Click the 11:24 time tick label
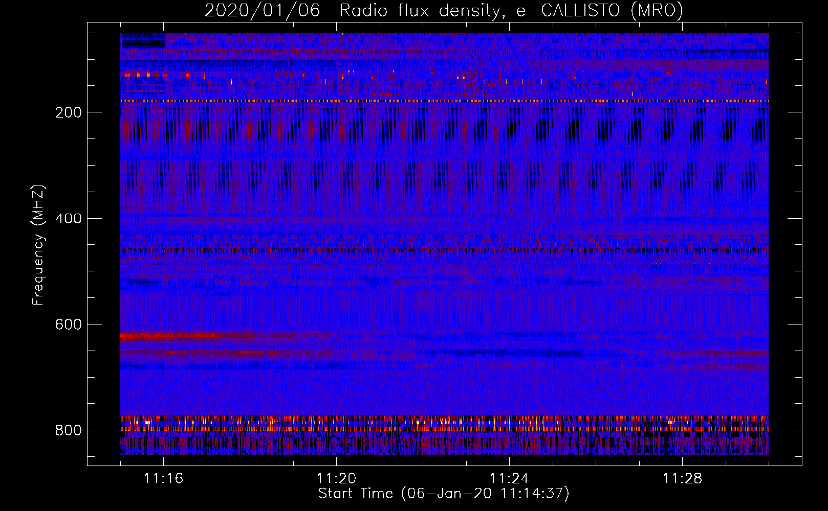Viewport: 828px width, 511px height. 510,479
